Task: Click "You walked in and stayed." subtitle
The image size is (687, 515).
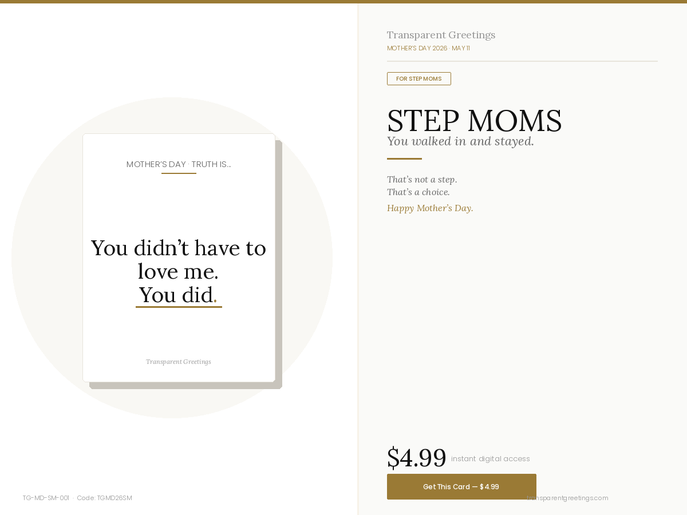Action: (x=460, y=141)
